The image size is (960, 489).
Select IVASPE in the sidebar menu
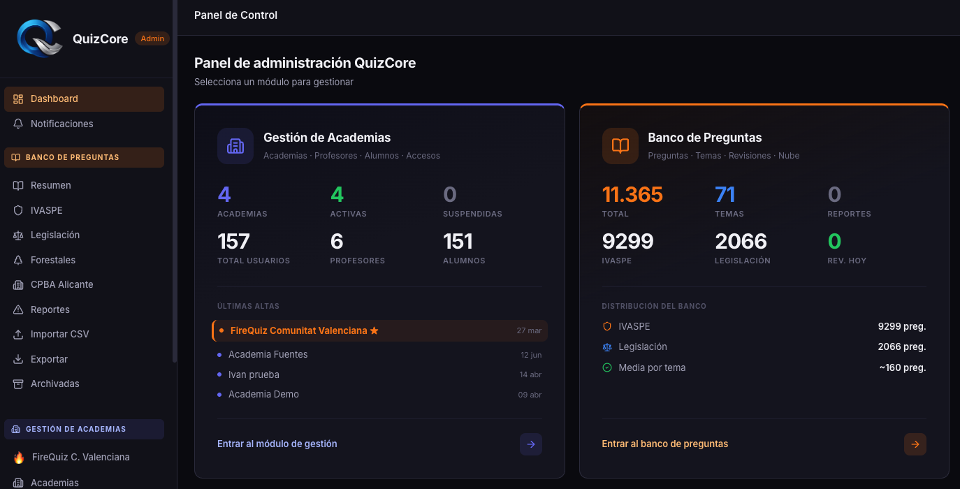click(84, 210)
